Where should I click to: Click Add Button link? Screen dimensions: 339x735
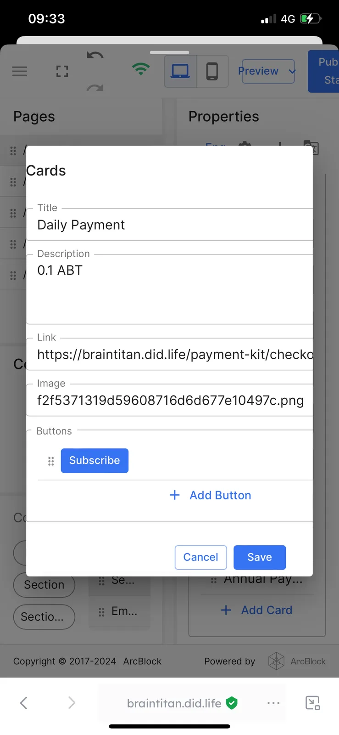[x=211, y=495]
